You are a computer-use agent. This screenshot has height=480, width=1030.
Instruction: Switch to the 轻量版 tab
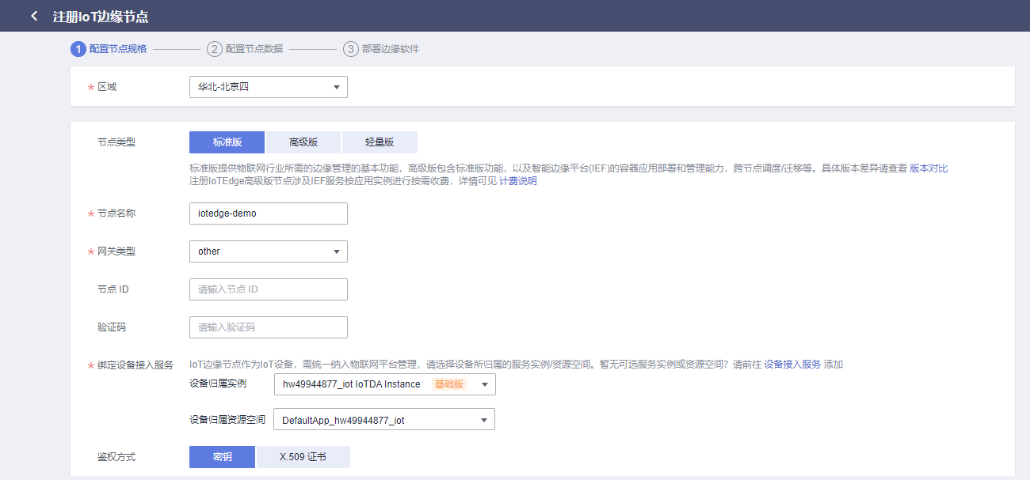point(379,142)
